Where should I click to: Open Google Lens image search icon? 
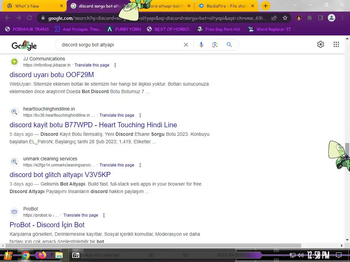[x=215, y=45]
